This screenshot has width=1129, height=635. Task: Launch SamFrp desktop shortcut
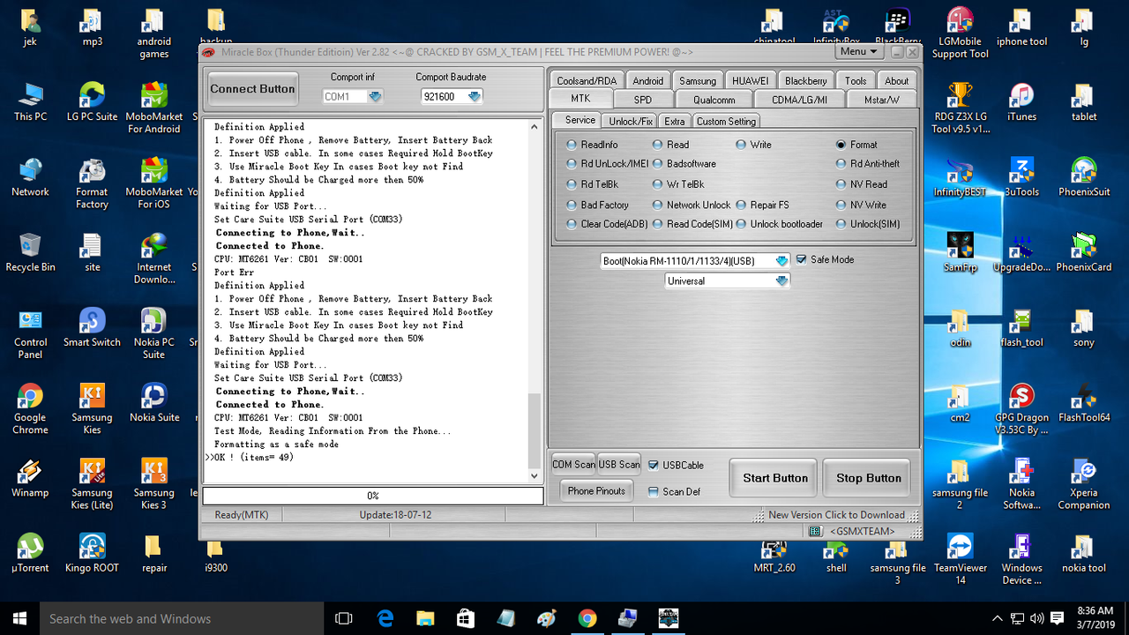960,253
